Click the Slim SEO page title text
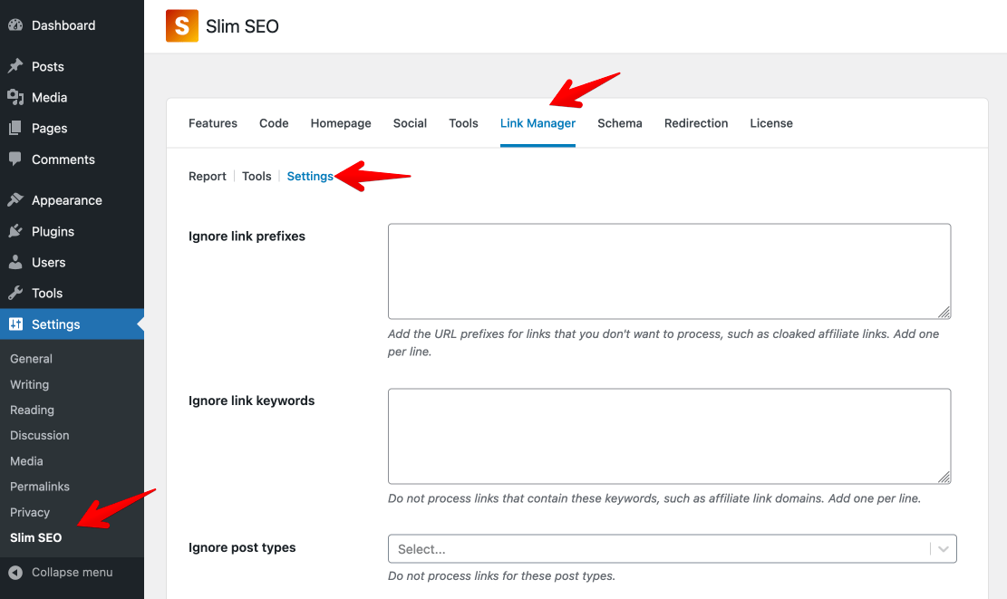The image size is (1007, 599). point(242,26)
